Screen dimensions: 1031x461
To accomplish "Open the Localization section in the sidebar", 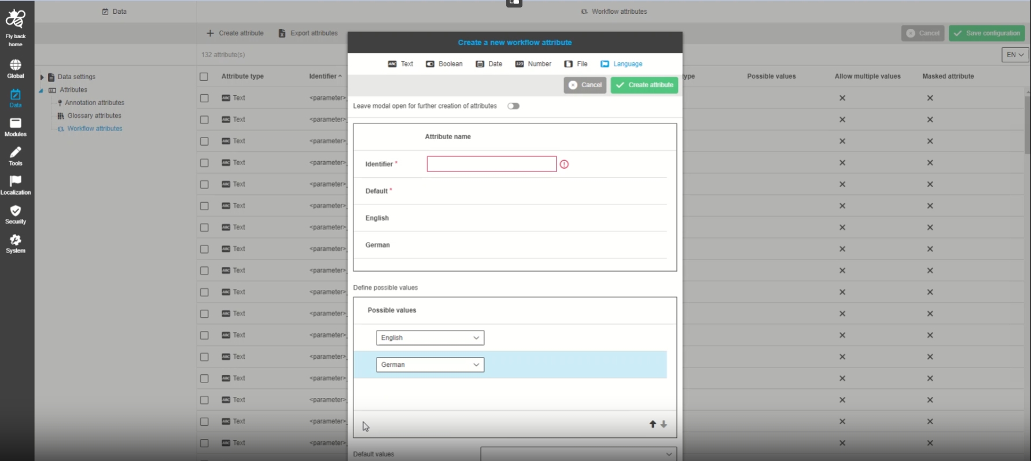I will click(x=16, y=185).
